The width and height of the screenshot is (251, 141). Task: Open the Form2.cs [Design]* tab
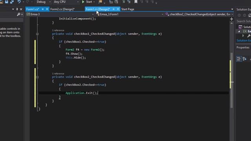pos(62,9)
